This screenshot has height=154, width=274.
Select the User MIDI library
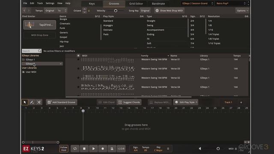31,72
